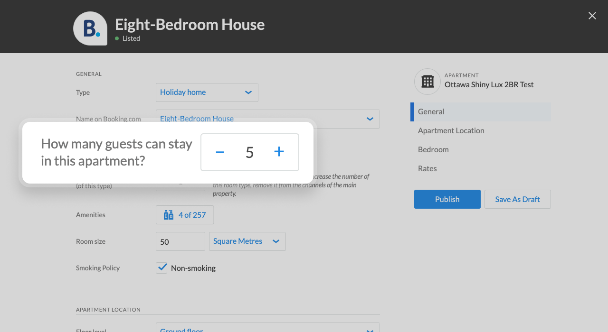Viewport: 608px width, 332px height.
Task: Select the General section tab
Action: click(x=480, y=112)
